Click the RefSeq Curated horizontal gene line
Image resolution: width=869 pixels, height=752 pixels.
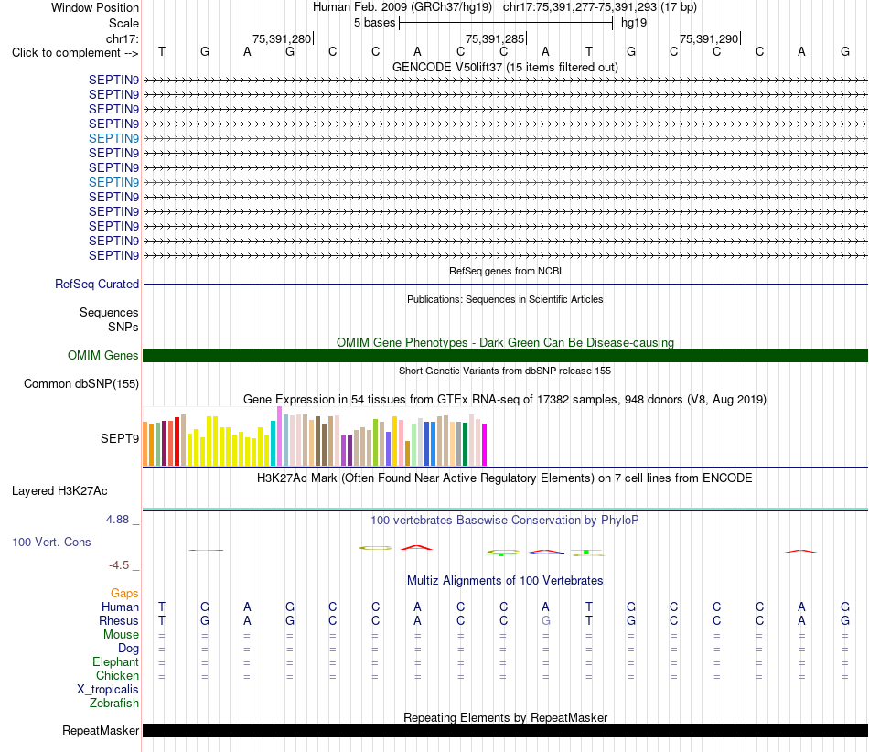pos(505,285)
